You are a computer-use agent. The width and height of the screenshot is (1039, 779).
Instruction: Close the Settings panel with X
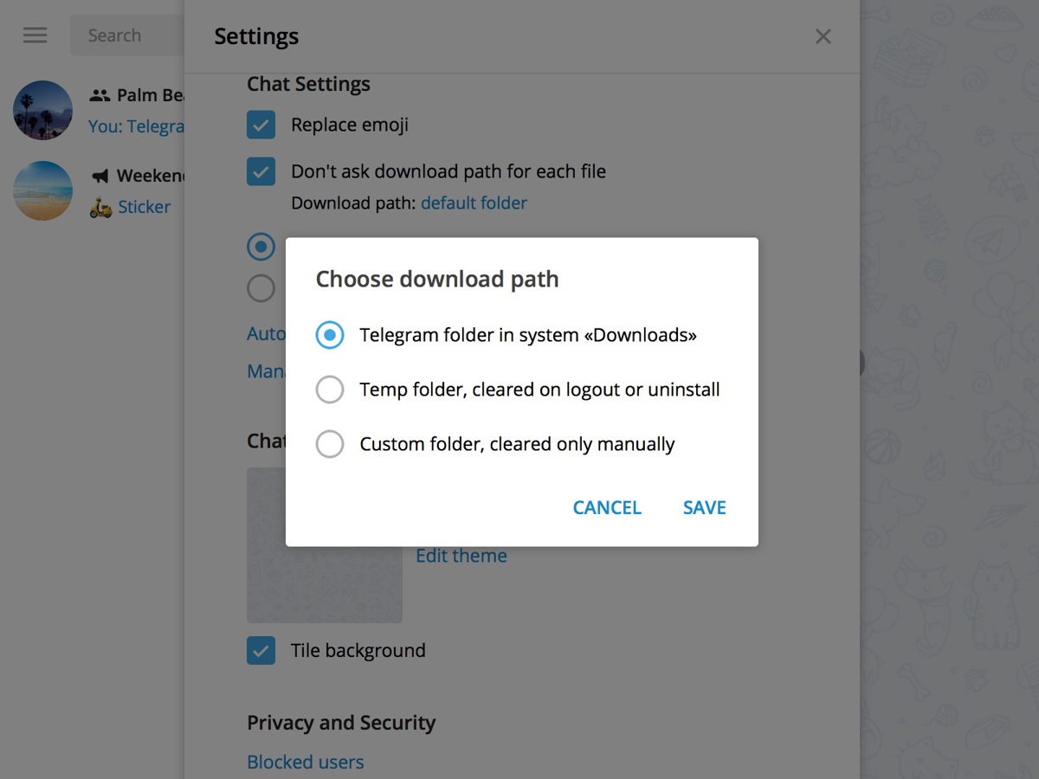click(x=823, y=36)
